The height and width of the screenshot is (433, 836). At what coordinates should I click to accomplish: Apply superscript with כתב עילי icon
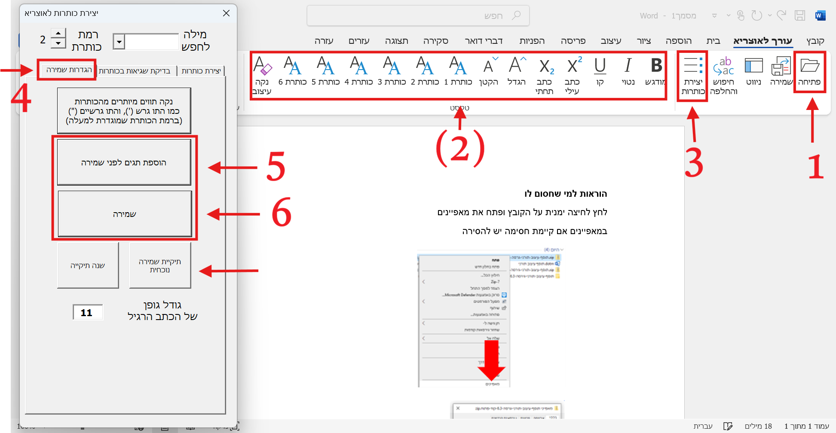point(573,66)
